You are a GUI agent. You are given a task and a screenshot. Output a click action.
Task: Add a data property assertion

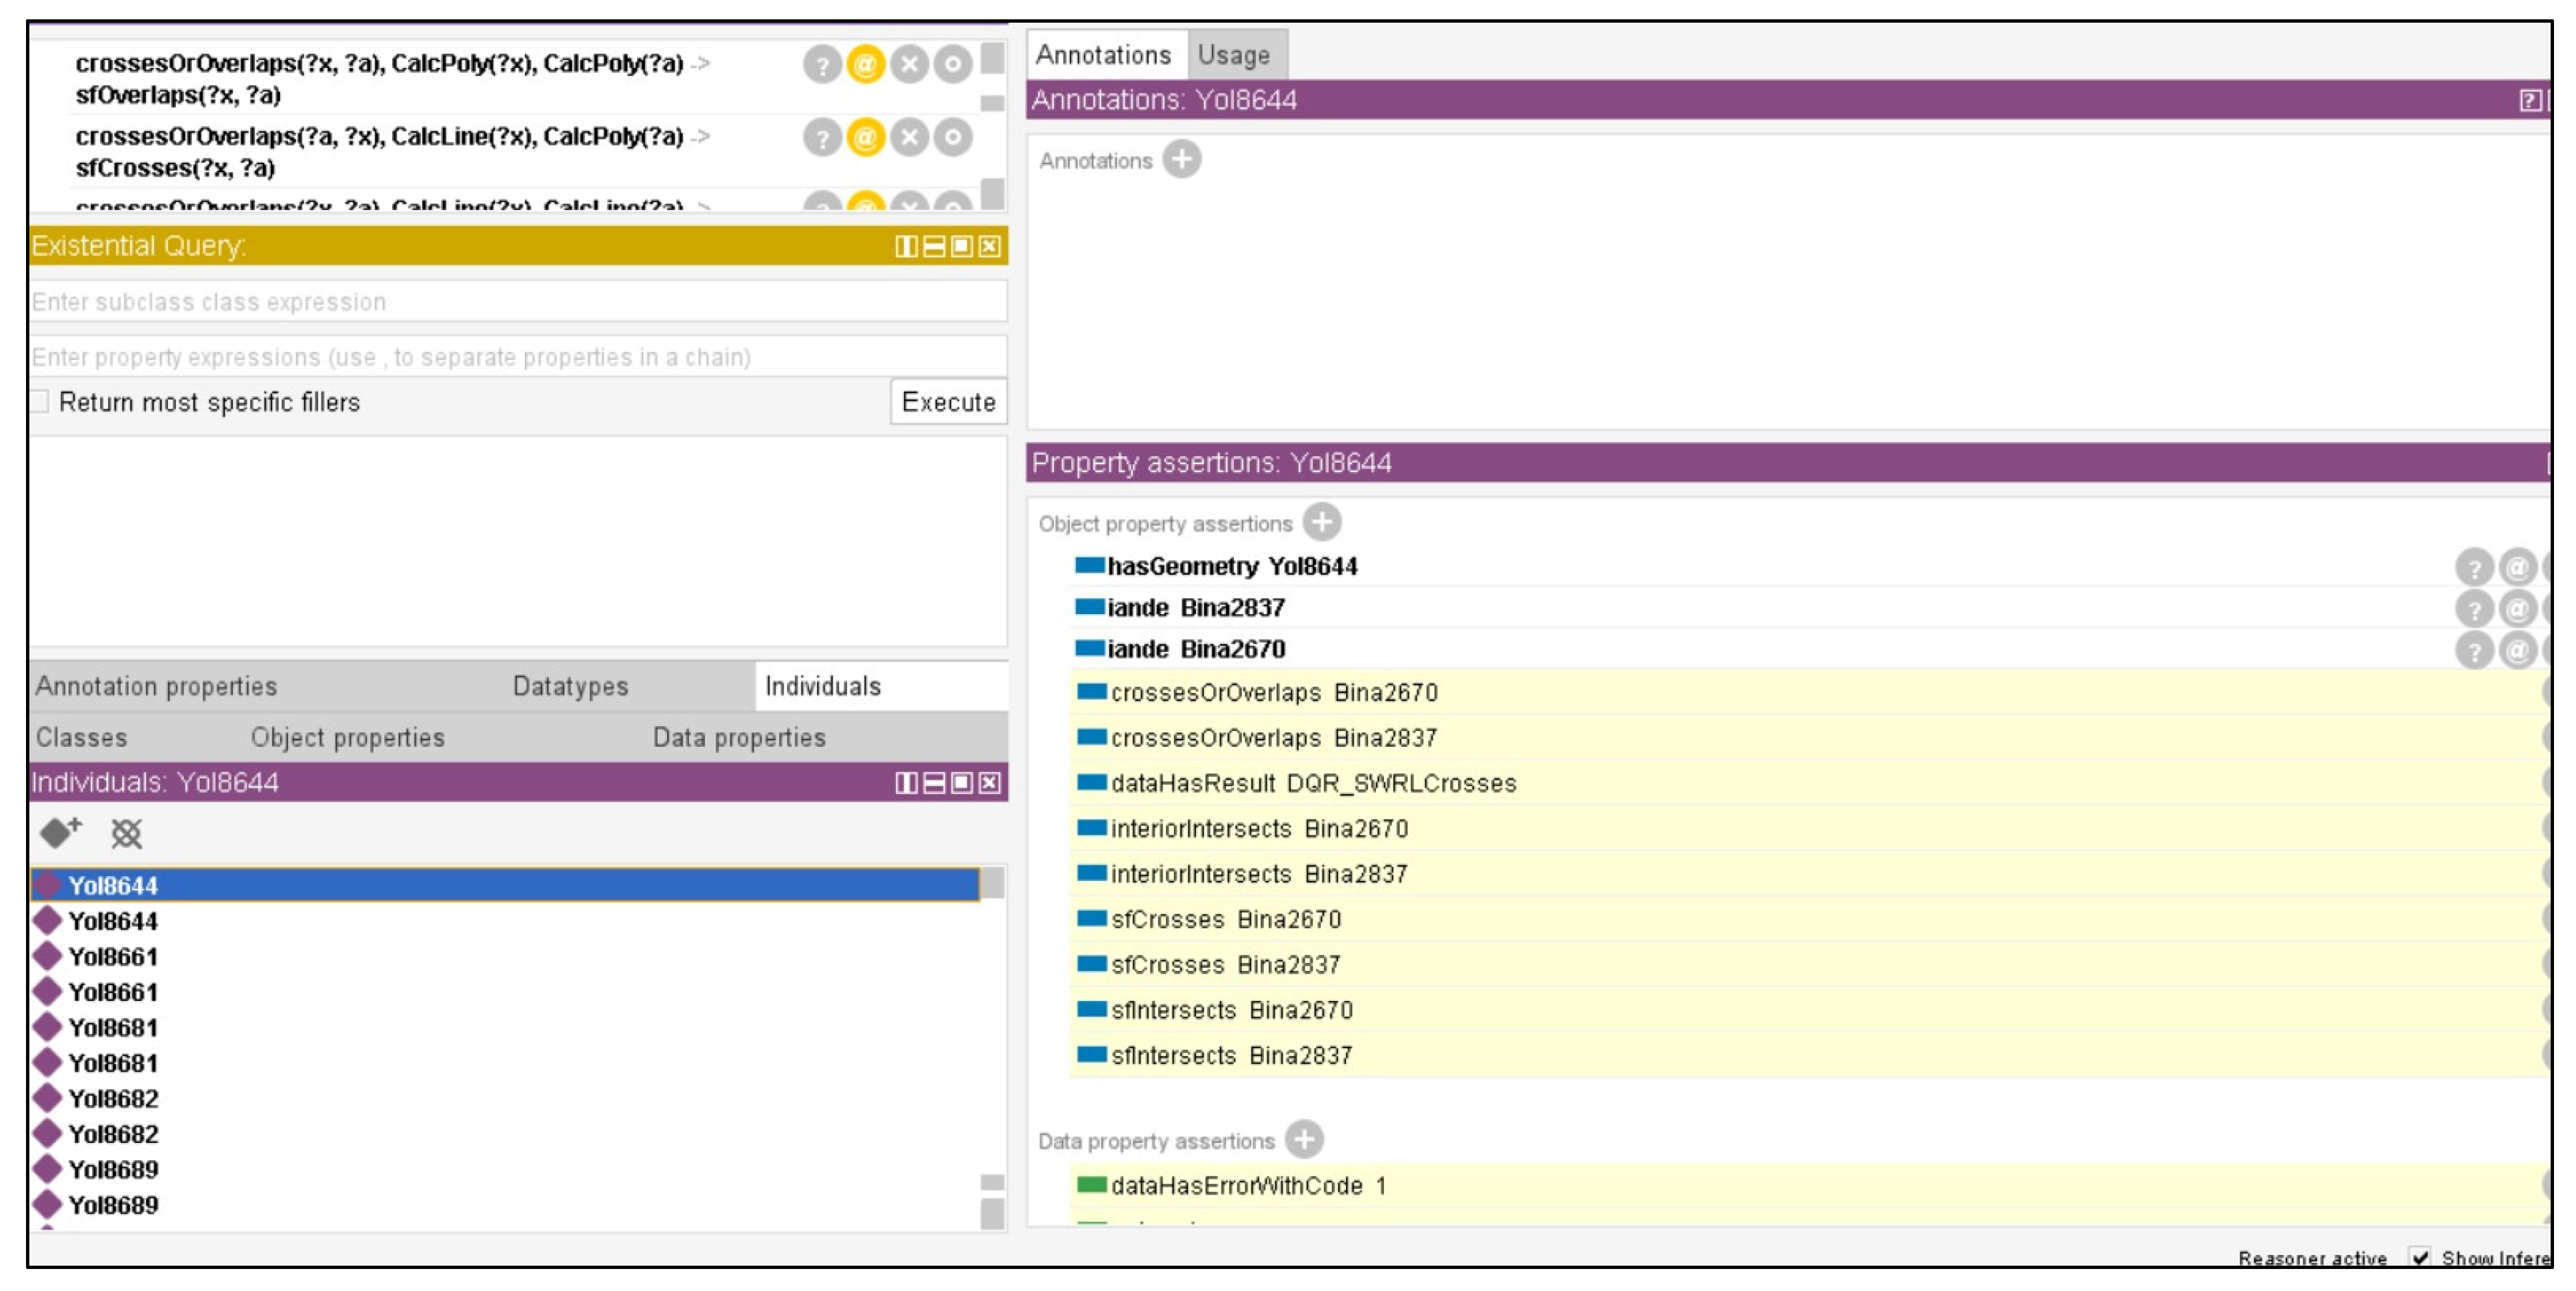coord(1304,1139)
